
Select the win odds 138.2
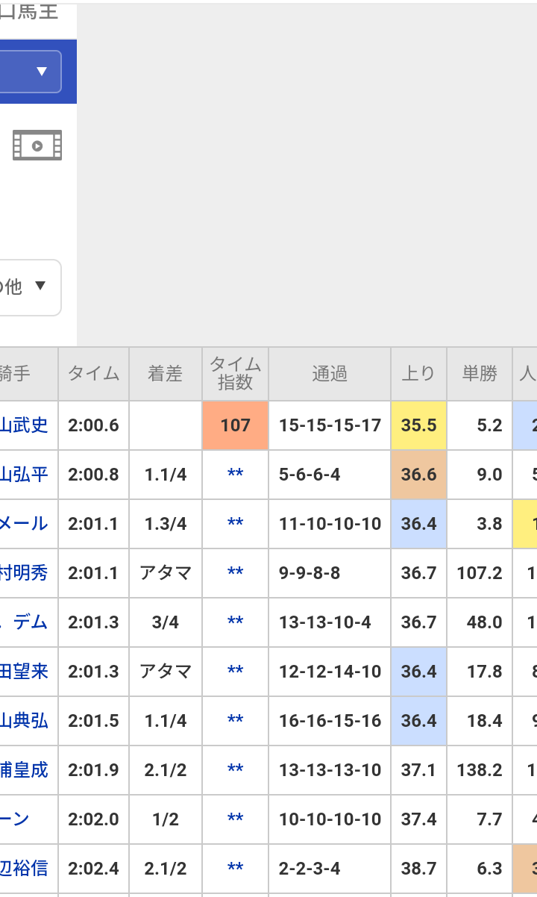[x=480, y=770]
